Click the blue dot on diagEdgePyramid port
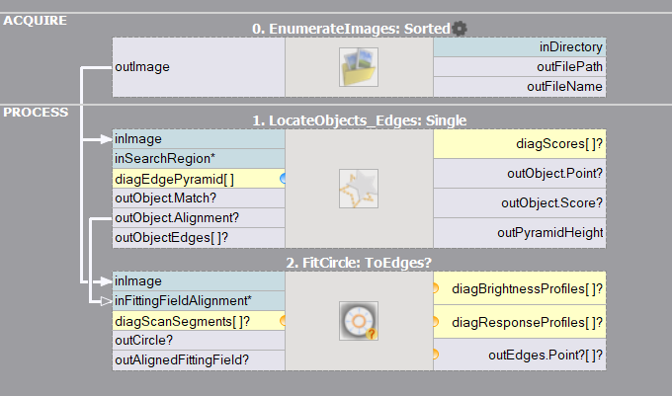The image size is (672, 396). pos(283,179)
